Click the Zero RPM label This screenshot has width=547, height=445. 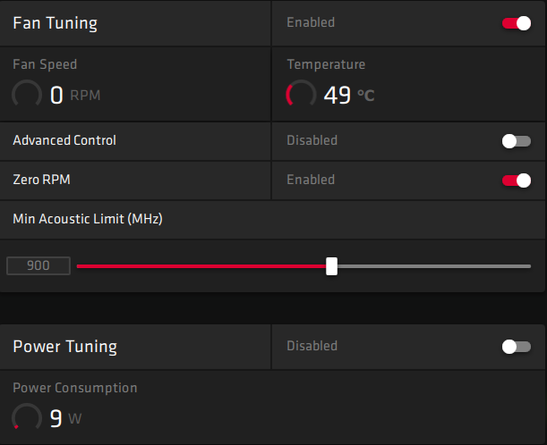click(x=41, y=180)
